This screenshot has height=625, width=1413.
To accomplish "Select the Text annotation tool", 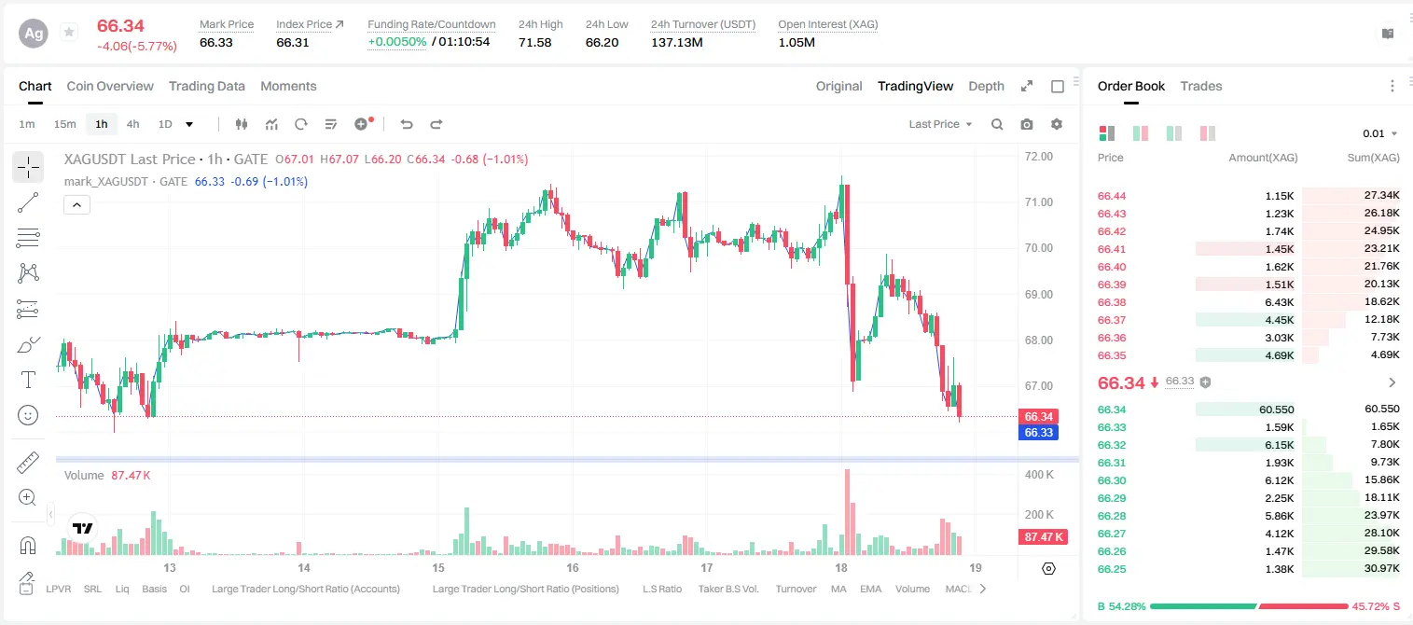I will tap(28, 380).
